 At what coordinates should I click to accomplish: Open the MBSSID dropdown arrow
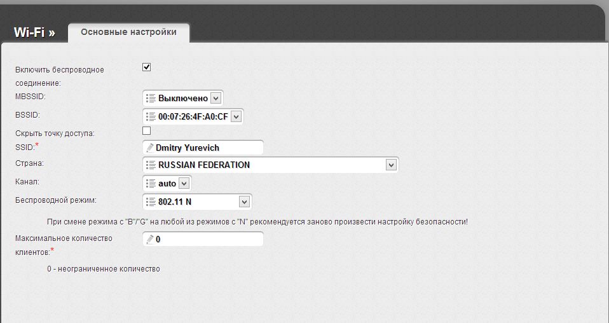[215, 99]
